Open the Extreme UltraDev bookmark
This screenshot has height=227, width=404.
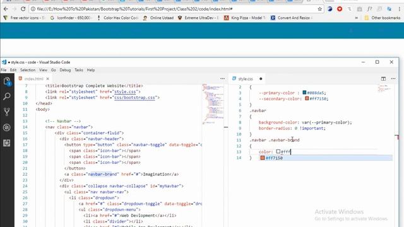pos(198,18)
